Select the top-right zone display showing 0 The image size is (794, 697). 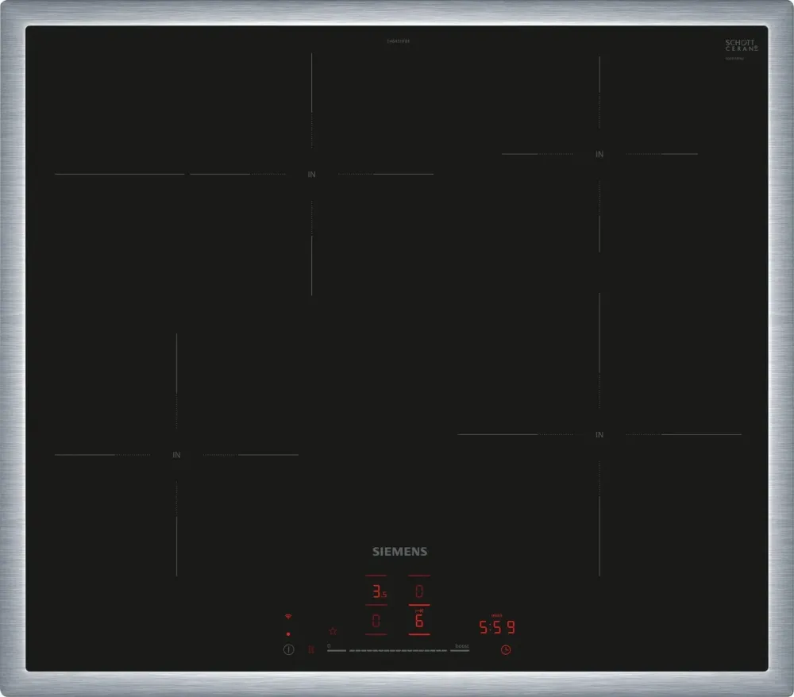tap(419, 592)
